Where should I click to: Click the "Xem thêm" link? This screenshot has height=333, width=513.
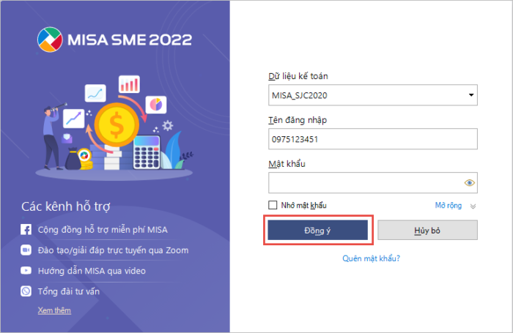point(54,310)
